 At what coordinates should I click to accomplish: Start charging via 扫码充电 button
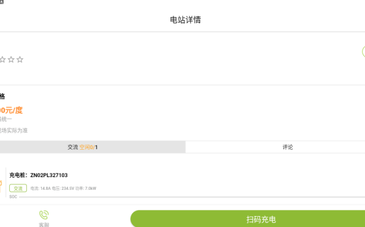(248, 218)
